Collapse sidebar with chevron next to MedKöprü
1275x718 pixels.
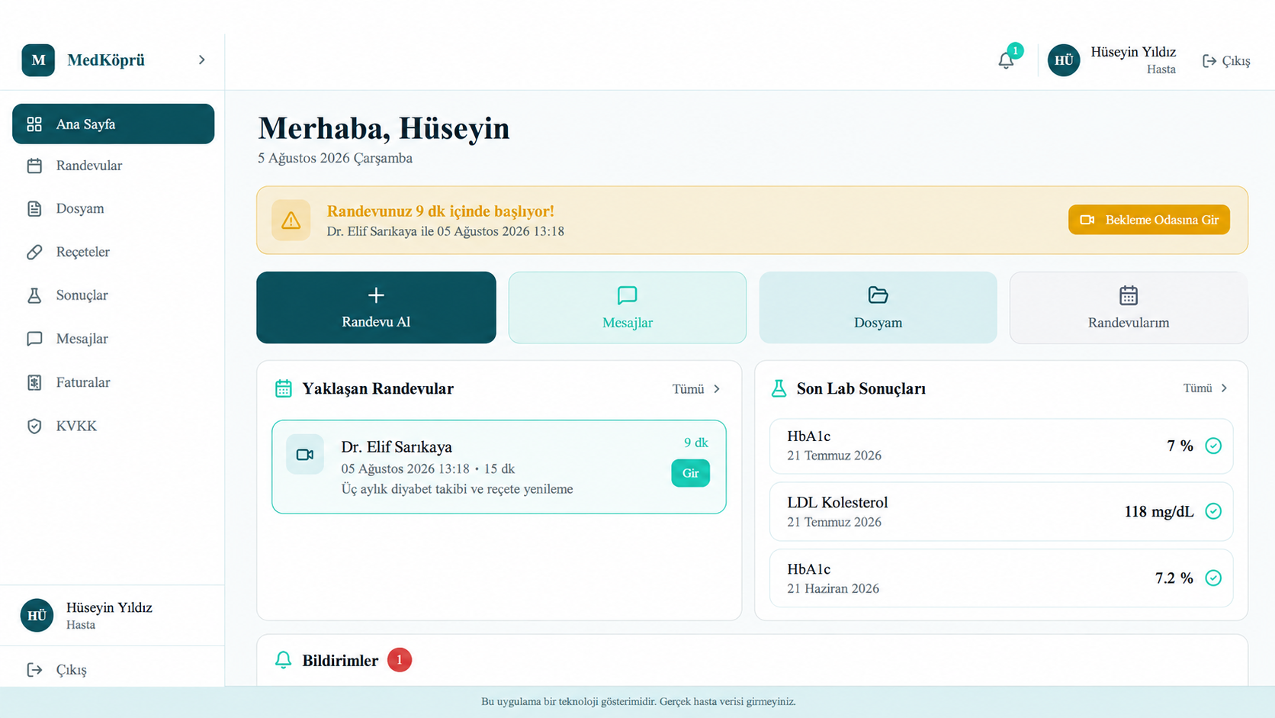click(201, 60)
